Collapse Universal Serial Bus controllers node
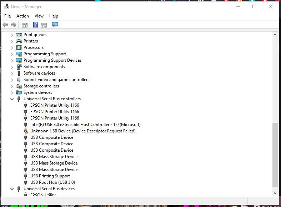The width and height of the screenshot is (281, 207). pyautogui.click(x=12, y=99)
